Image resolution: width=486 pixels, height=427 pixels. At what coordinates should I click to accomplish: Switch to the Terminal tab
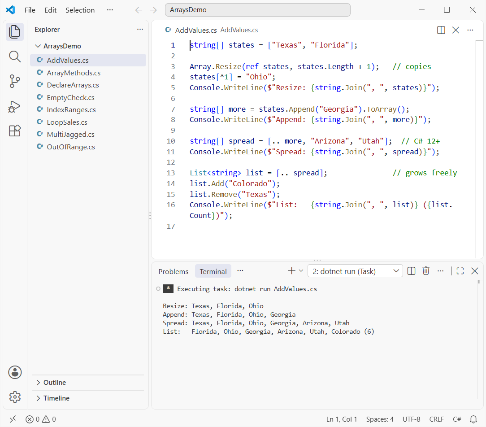click(x=213, y=271)
